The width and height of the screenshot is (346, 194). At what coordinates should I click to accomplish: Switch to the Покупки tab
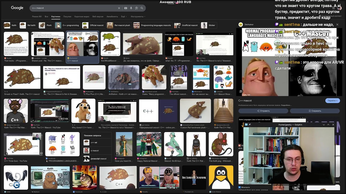click(67, 17)
